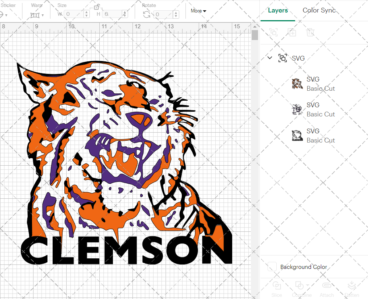This screenshot has width=368, height=299.
Task: Click the group layers icon
Action: (x=273, y=32)
